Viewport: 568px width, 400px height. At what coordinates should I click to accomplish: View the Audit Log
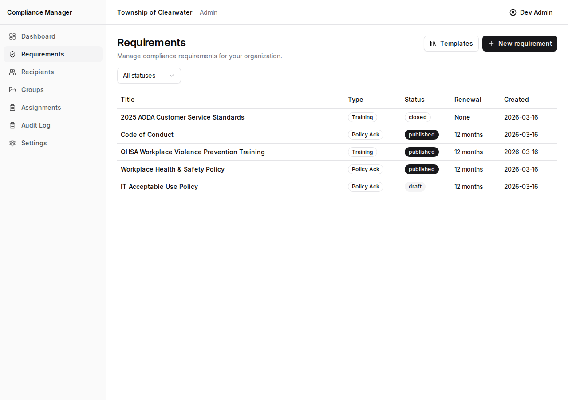coord(53,125)
